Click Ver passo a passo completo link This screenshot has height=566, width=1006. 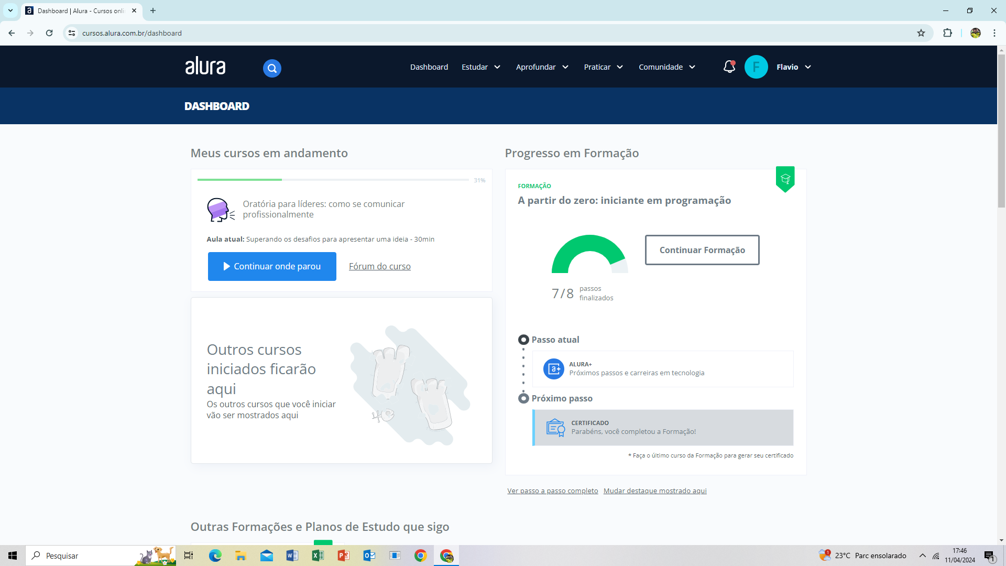pyautogui.click(x=552, y=491)
